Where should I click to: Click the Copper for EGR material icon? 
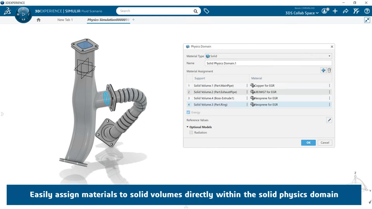(252, 85)
